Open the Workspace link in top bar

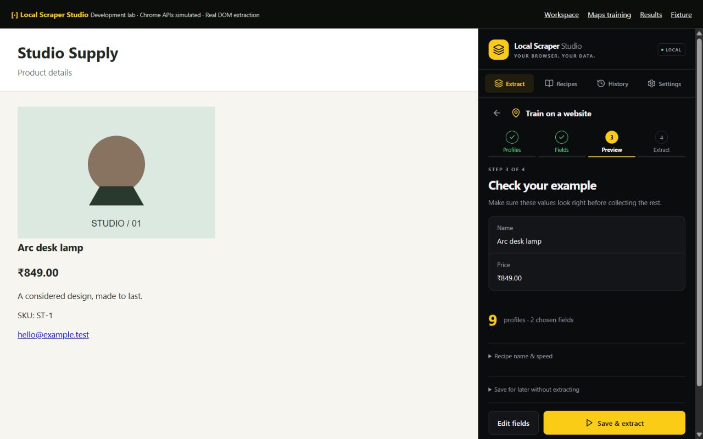(x=561, y=15)
